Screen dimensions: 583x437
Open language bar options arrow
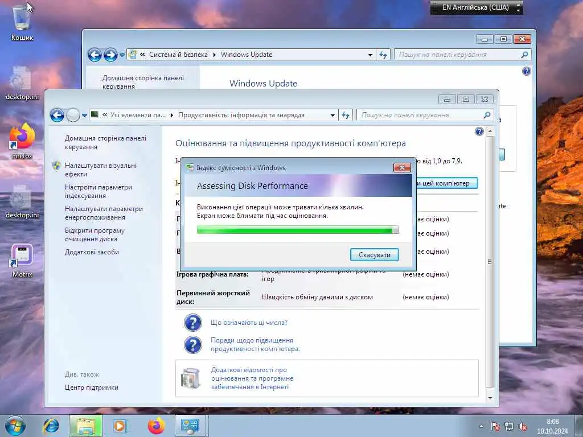518,10
